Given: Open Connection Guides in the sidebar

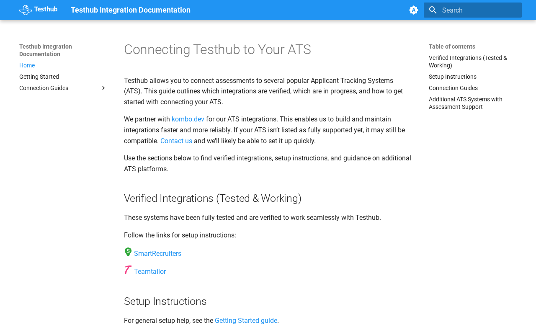Looking at the screenshot, I should tap(44, 88).
